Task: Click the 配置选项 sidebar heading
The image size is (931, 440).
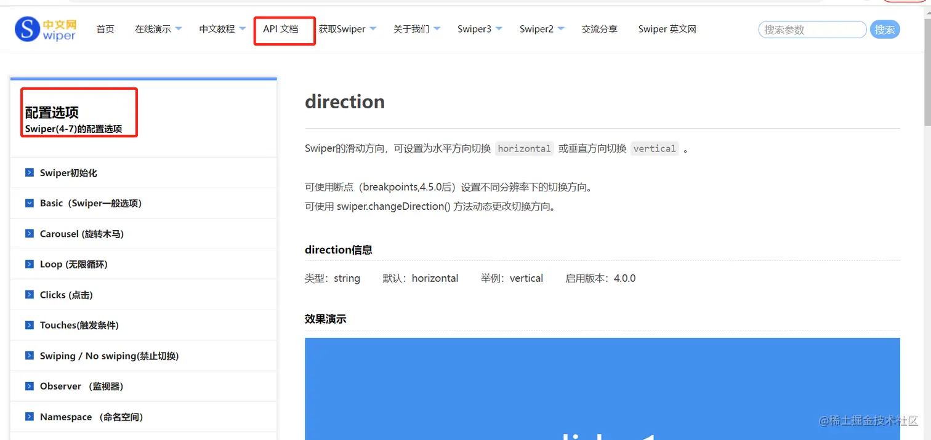Action: [x=52, y=113]
